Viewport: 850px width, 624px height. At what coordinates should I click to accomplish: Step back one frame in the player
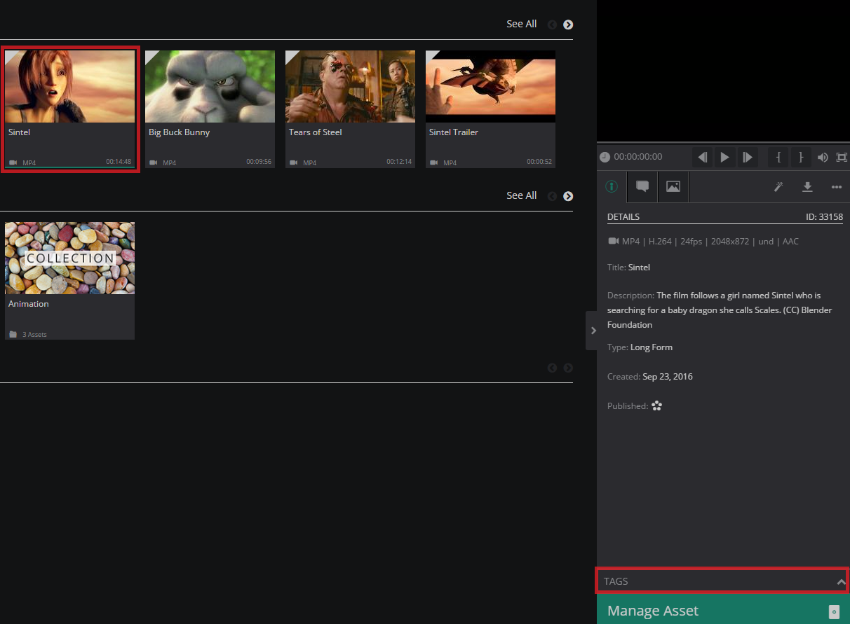[x=702, y=157]
